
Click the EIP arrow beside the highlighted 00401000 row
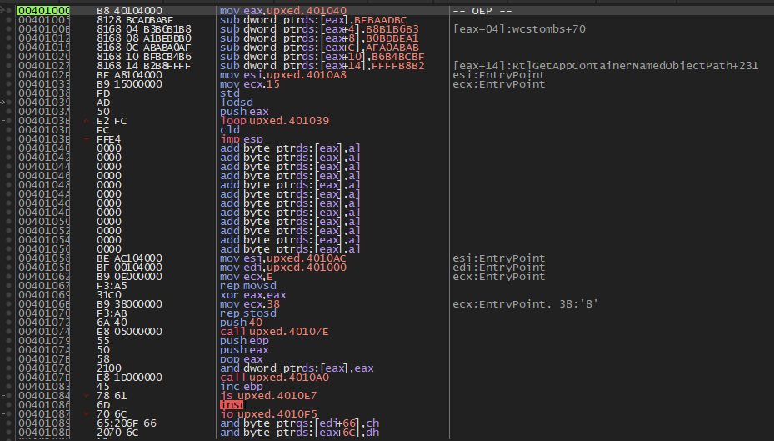3,11
